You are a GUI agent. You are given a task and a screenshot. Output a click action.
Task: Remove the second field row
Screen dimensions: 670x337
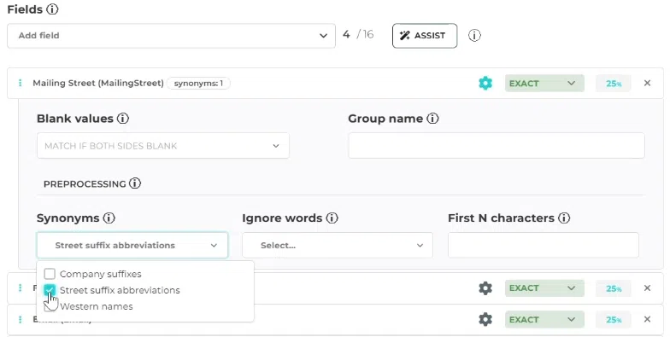[647, 288]
